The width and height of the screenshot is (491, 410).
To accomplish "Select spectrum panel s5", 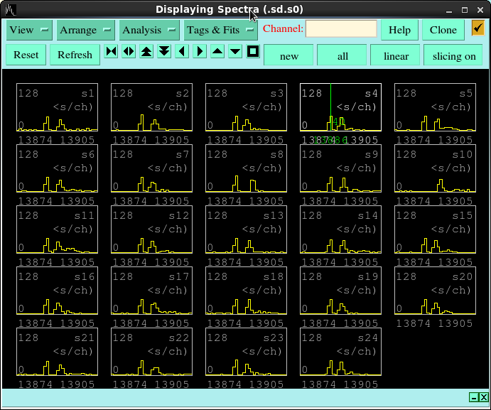I will 436,107.
